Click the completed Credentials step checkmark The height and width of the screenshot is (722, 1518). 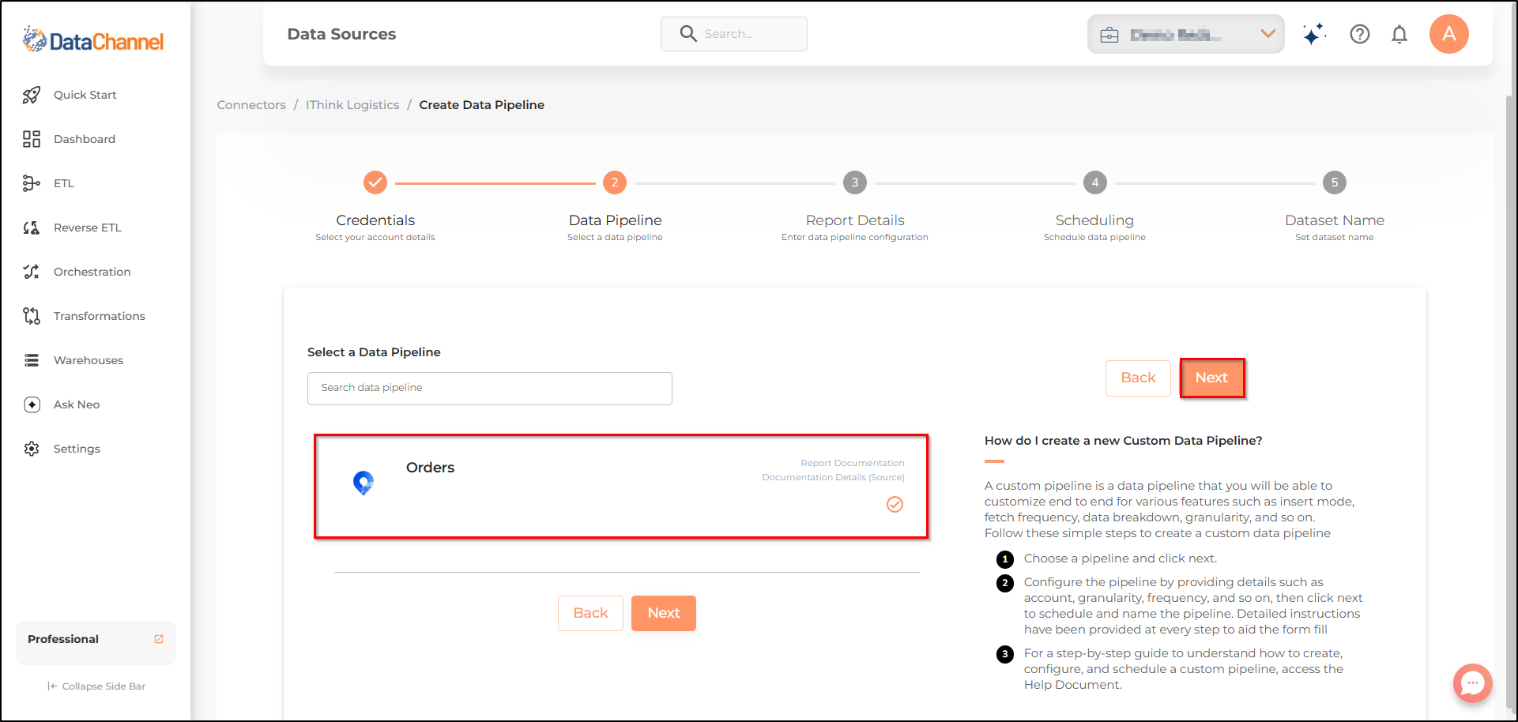coord(375,182)
